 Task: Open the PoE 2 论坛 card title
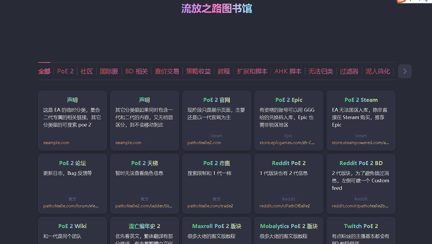[72, 163]
